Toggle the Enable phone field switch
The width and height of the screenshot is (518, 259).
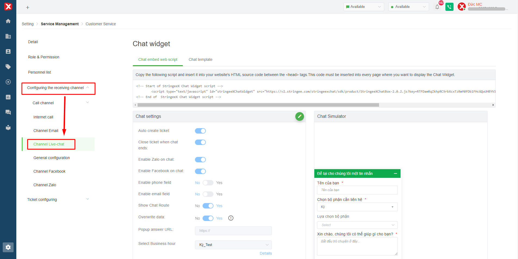tap(208, 183)
